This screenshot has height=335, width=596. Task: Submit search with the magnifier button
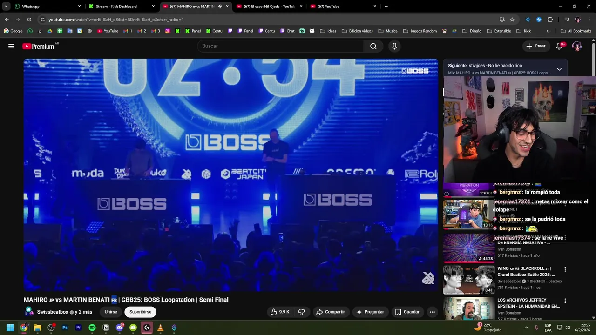373,46
